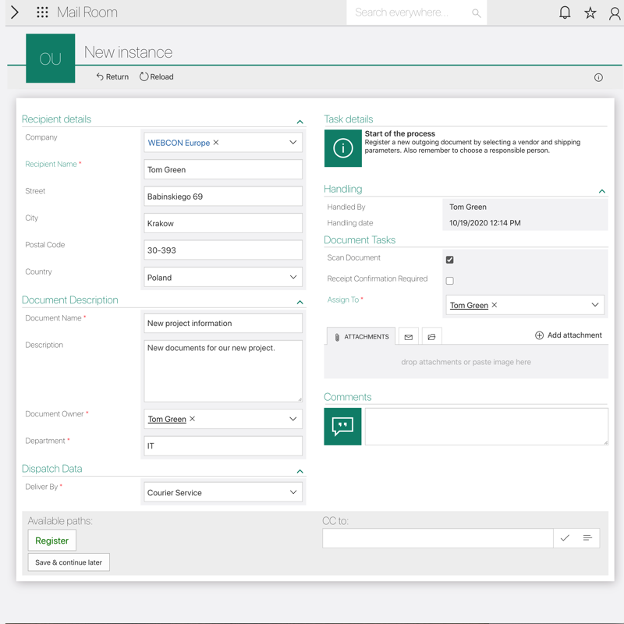Open the app launcher grid icon

42,12
